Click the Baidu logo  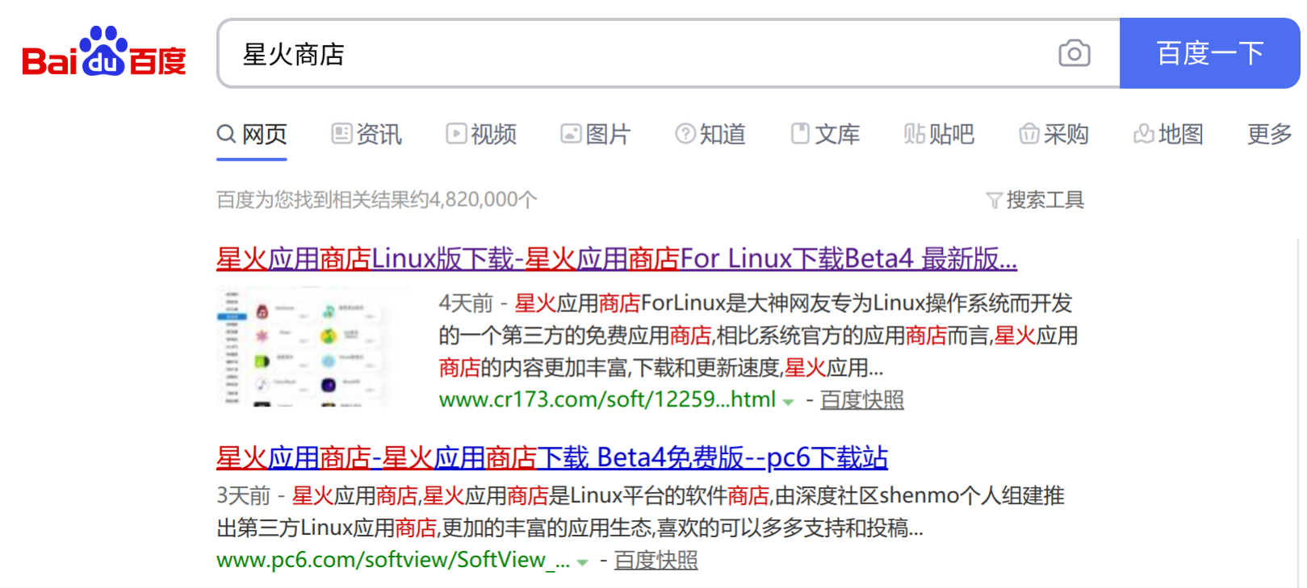click(x=104, y=52)
